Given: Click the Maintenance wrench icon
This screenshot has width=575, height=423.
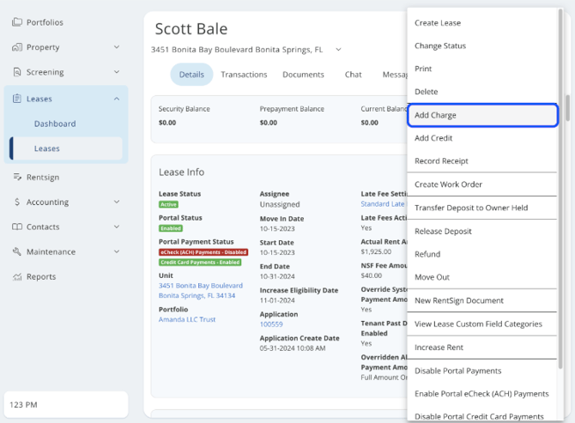Looking at the screenshot, I should tap(17, 252).
